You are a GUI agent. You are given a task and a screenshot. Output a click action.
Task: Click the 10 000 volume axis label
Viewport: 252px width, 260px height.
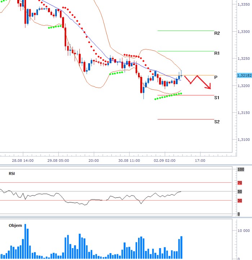tap(244, 231)
